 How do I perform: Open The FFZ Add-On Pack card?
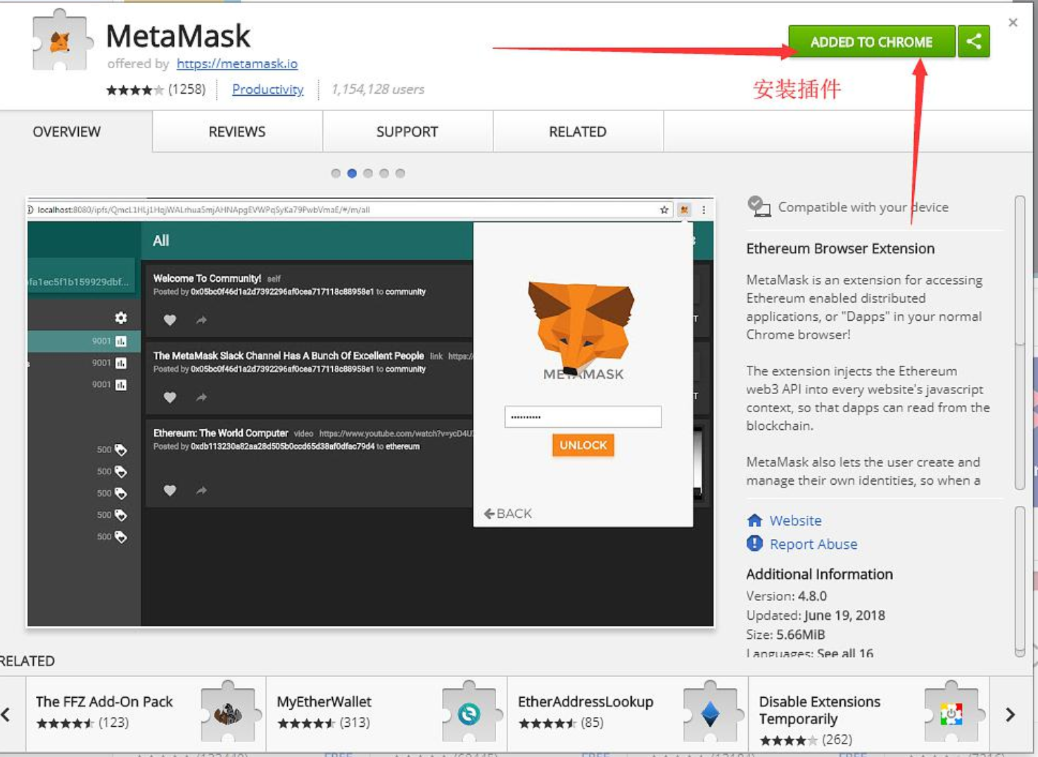146,714
